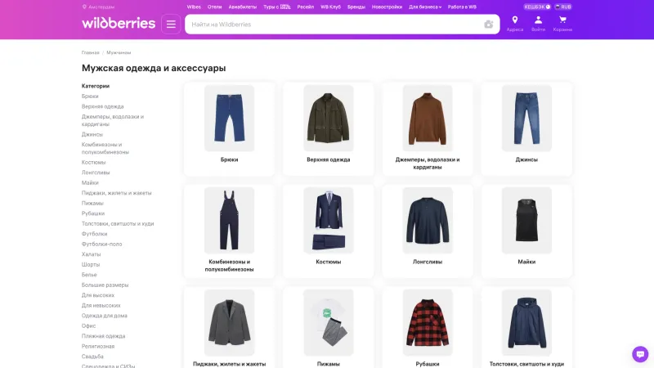Toggle the КЕШБЭК switch in header

click(537, 7)
